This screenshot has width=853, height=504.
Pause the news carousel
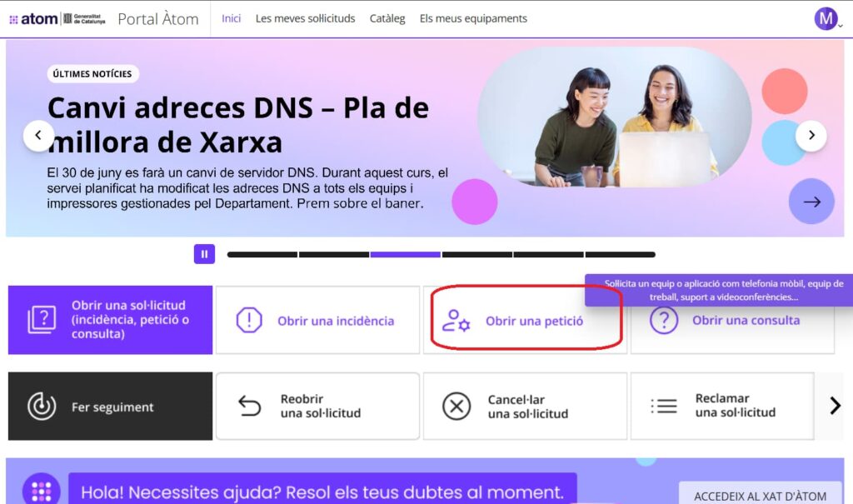(x=205, y=254)
